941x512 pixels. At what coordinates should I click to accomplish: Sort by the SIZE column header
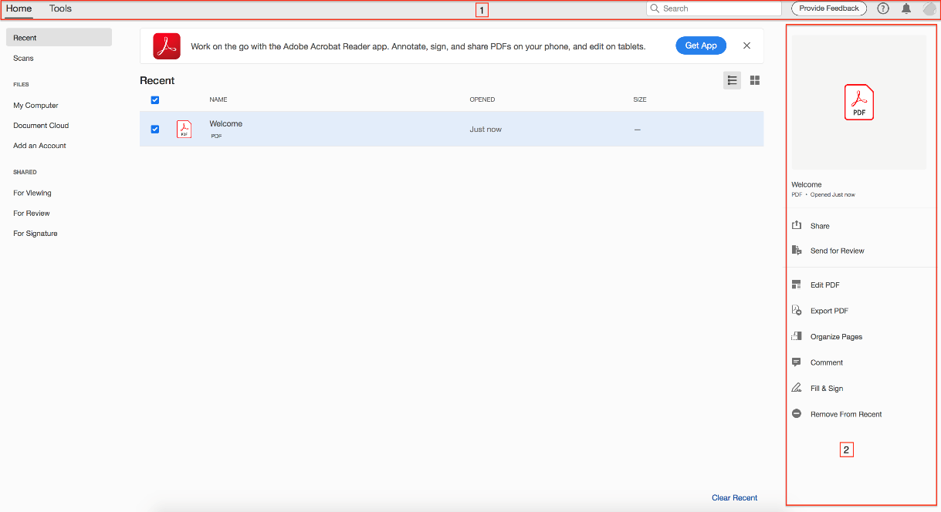tap(640, 99)
